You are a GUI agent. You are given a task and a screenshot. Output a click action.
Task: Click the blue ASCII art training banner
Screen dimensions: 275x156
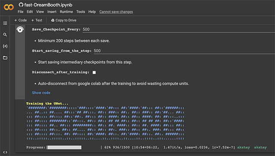[x=105, y=123]
